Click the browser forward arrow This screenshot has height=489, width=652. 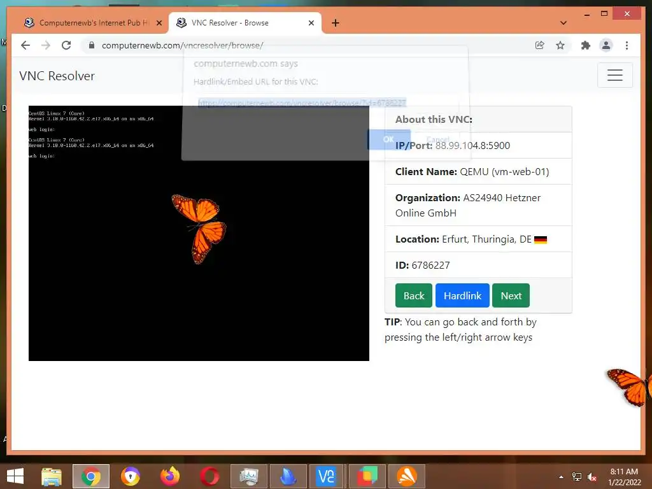coord(46,45)
